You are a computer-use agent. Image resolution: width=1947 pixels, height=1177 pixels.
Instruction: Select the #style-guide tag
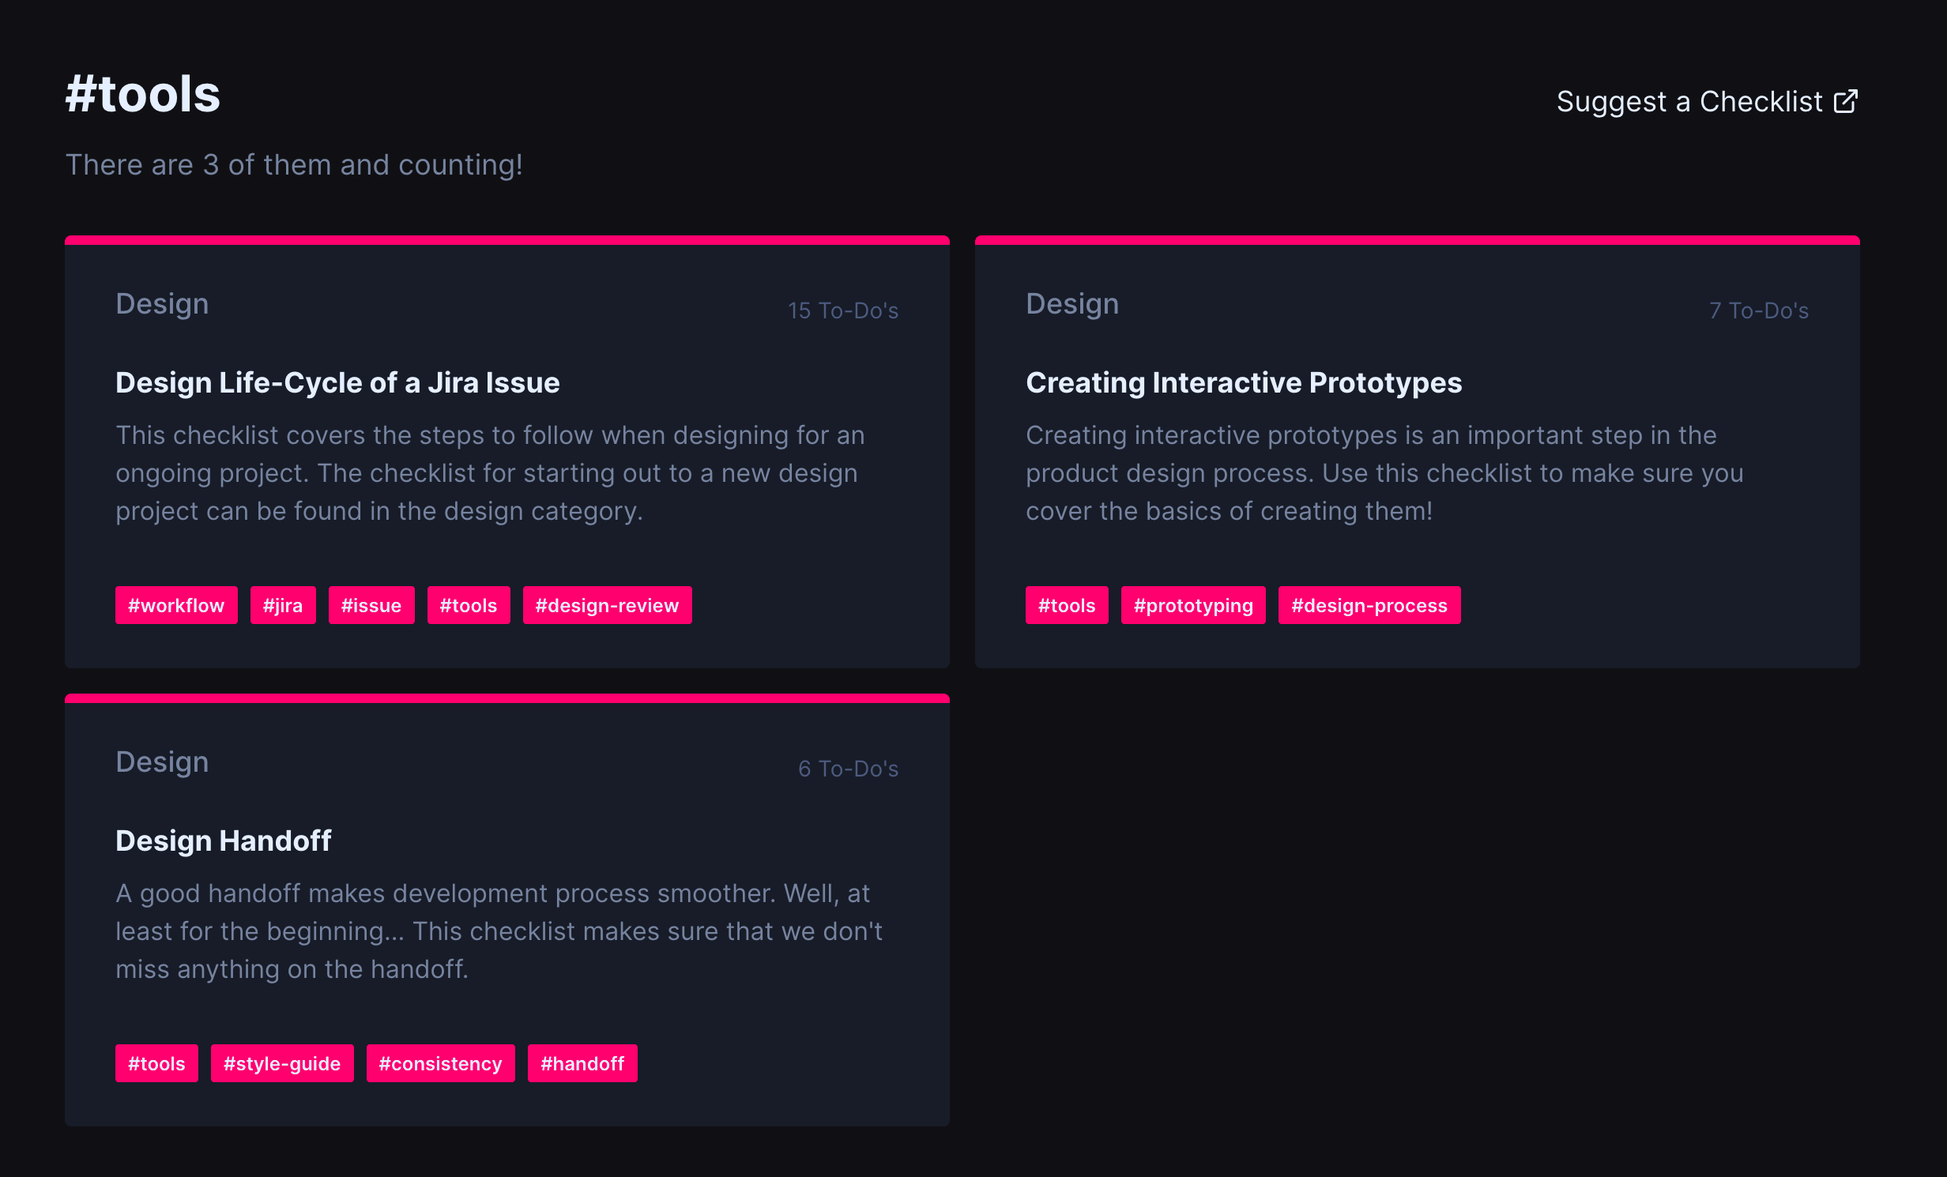pos(282,1064)
